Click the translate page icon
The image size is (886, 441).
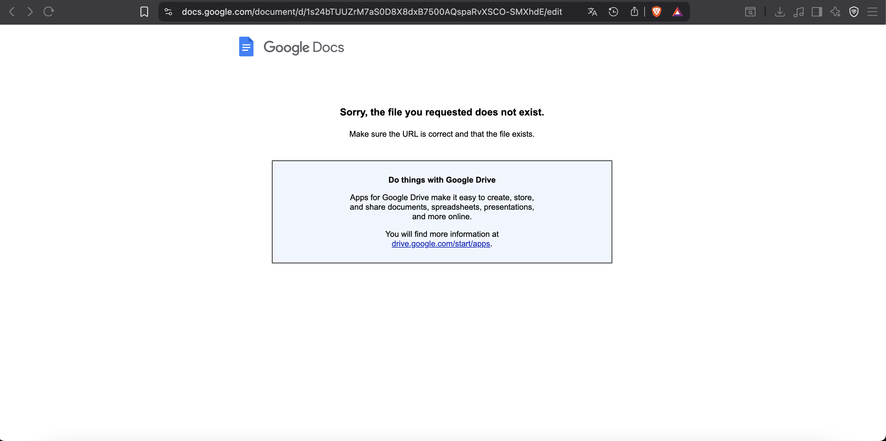pos(592,12)
